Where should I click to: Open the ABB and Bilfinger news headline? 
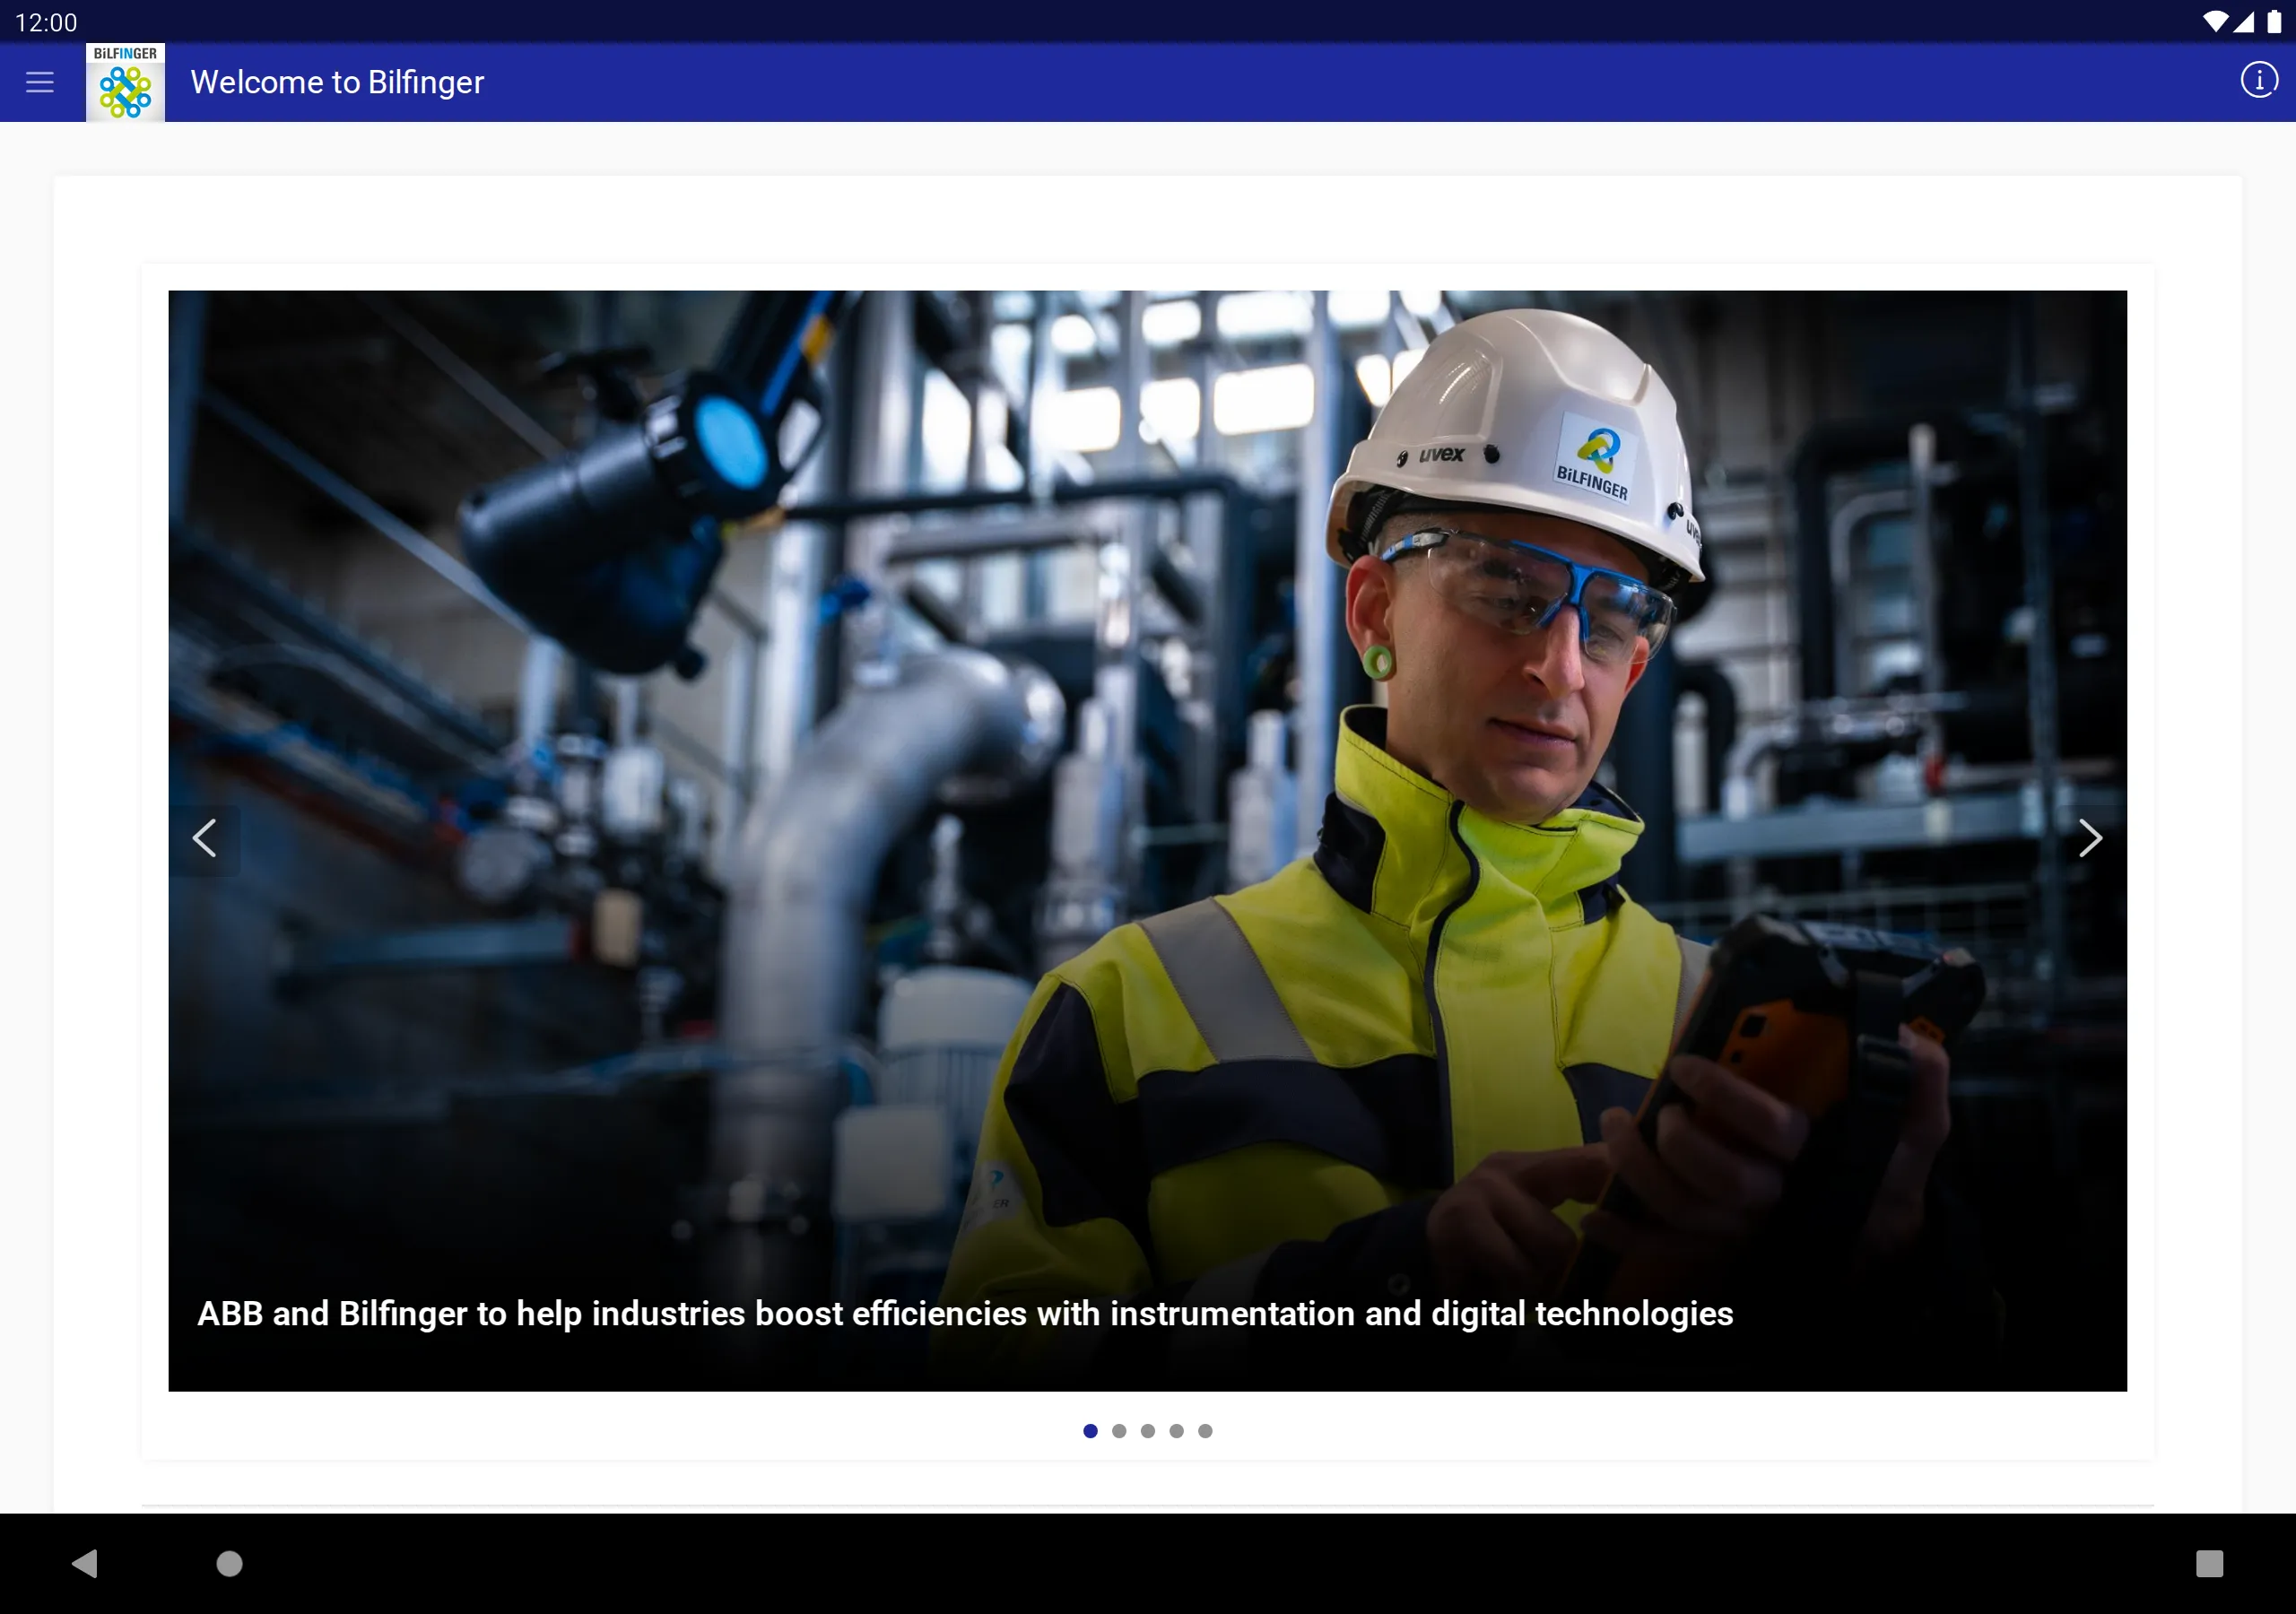point(965,1314)
